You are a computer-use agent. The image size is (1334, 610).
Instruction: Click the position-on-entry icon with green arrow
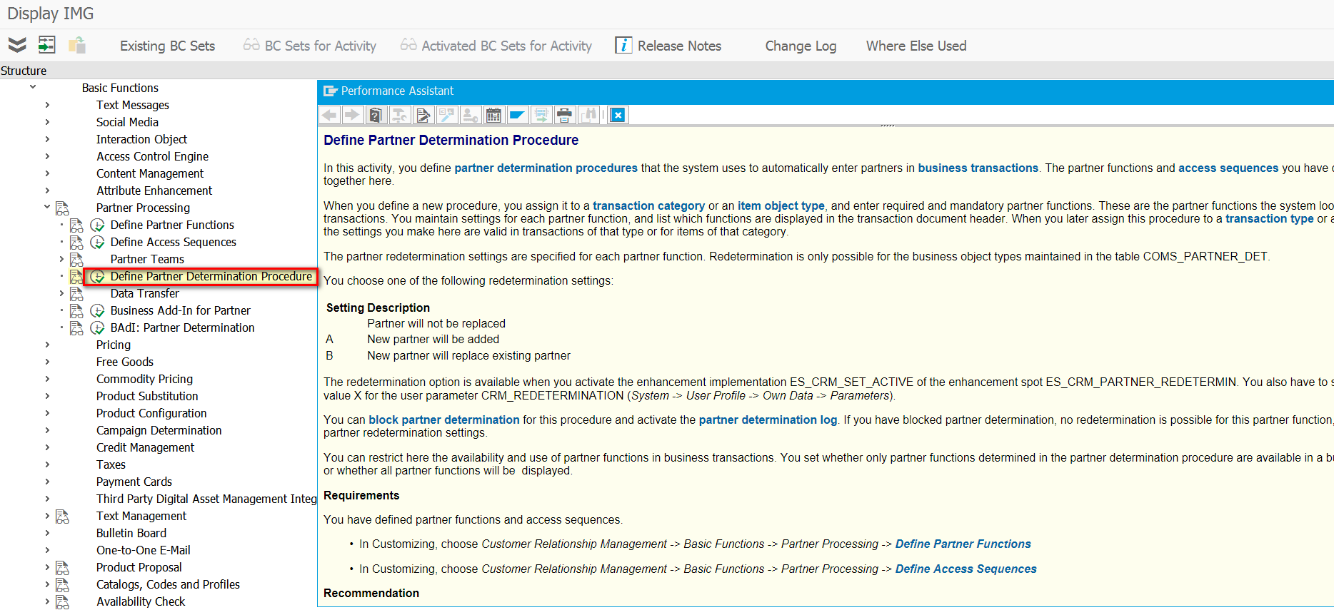click(47, 45)
